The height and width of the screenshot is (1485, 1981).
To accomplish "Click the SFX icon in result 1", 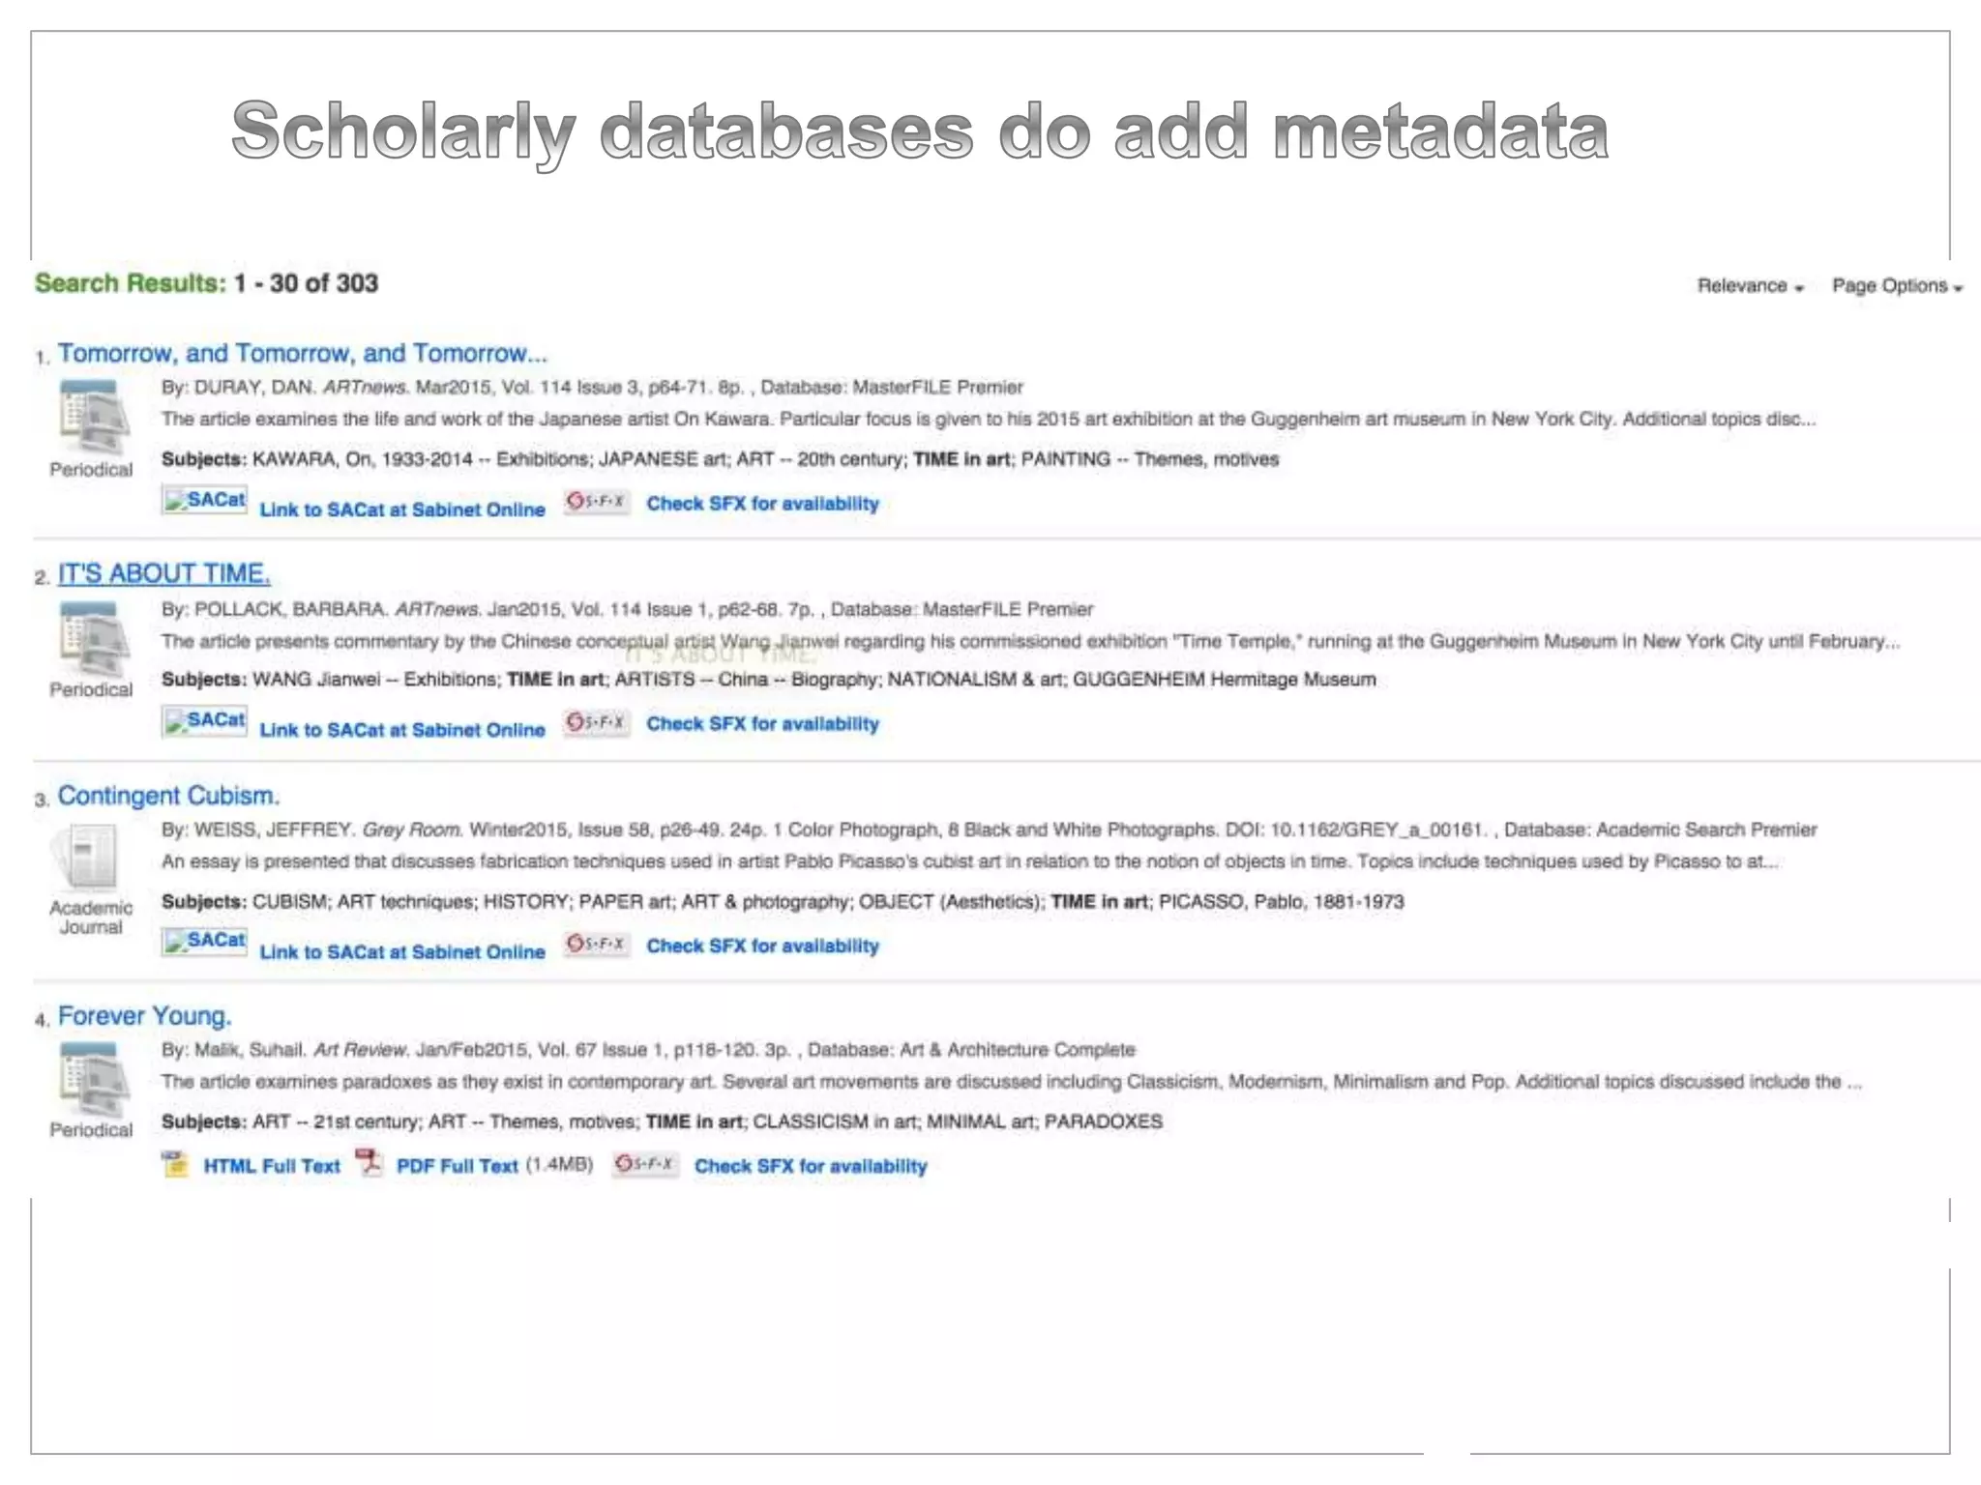I will click(x=597, y=502).
